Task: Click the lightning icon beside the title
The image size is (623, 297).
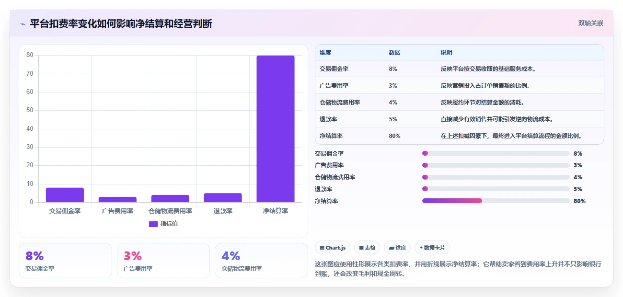Action: [x=23, y=24]
